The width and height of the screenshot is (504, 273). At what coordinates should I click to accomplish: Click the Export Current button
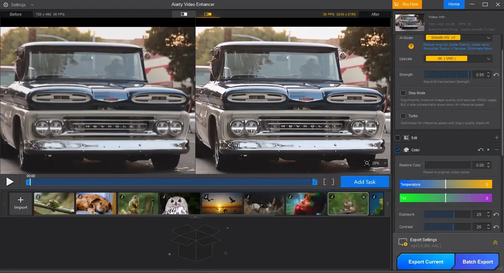pos(426,261)
